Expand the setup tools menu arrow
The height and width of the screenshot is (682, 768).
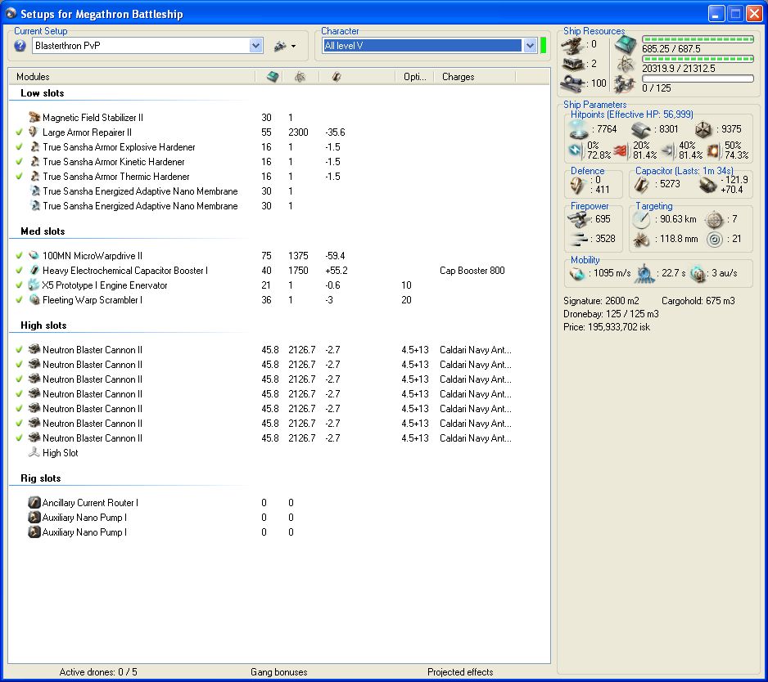tap(293, 47)
